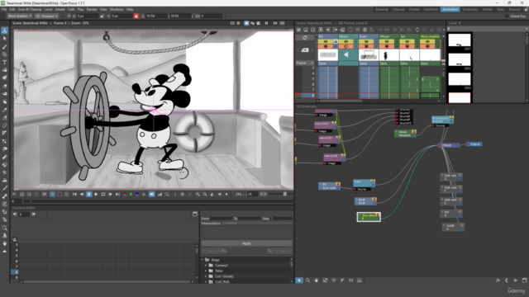Click the Apply button in Function Editor
This screenshot has width=529, height=297.
[x=246, y=243]
